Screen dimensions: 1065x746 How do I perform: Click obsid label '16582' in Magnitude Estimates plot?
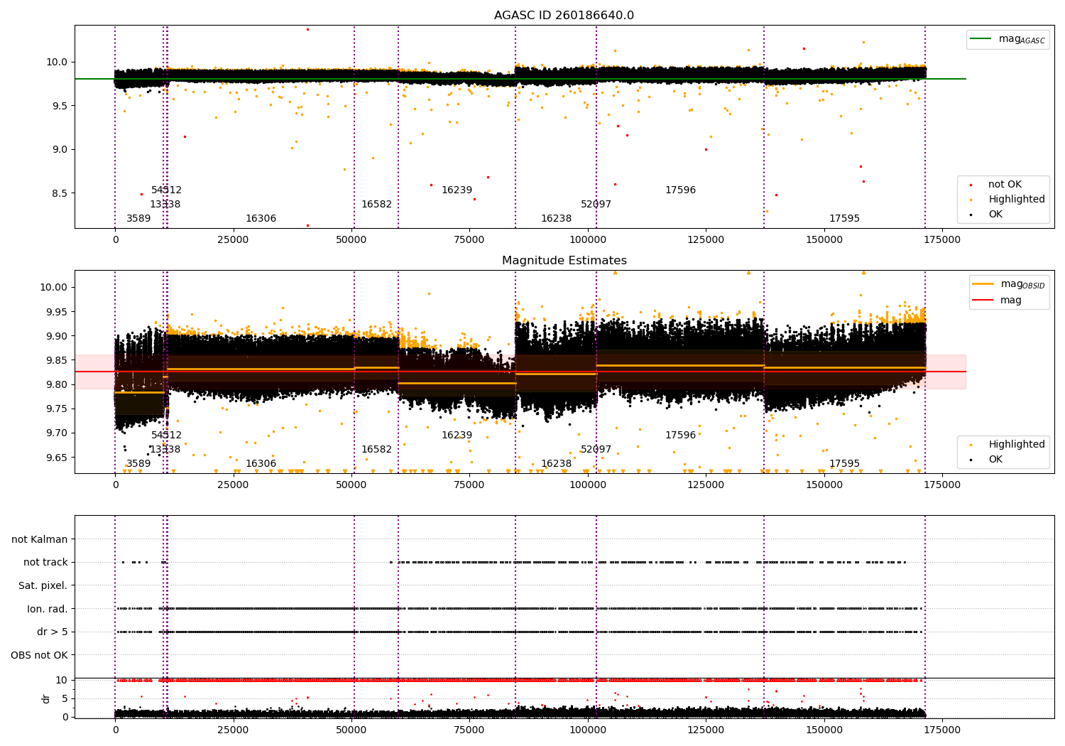[376, 450]
